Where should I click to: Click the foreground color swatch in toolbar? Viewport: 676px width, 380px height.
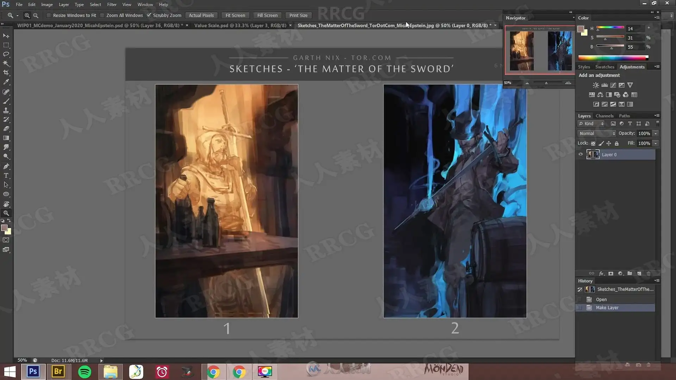4,228
